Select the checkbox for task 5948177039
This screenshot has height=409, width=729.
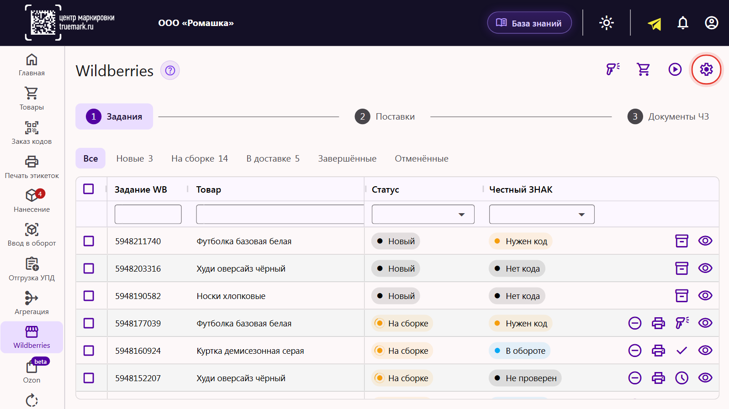(89, 323)
